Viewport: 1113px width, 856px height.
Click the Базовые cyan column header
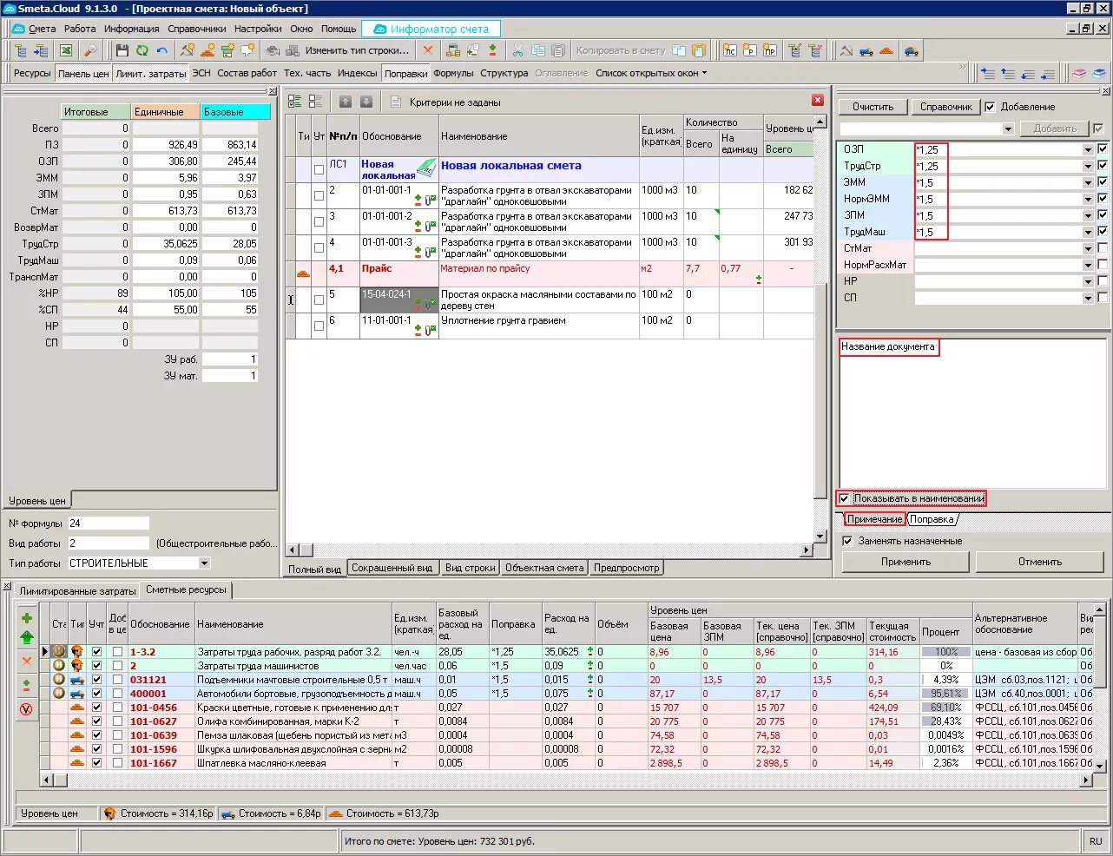[236, 112]
